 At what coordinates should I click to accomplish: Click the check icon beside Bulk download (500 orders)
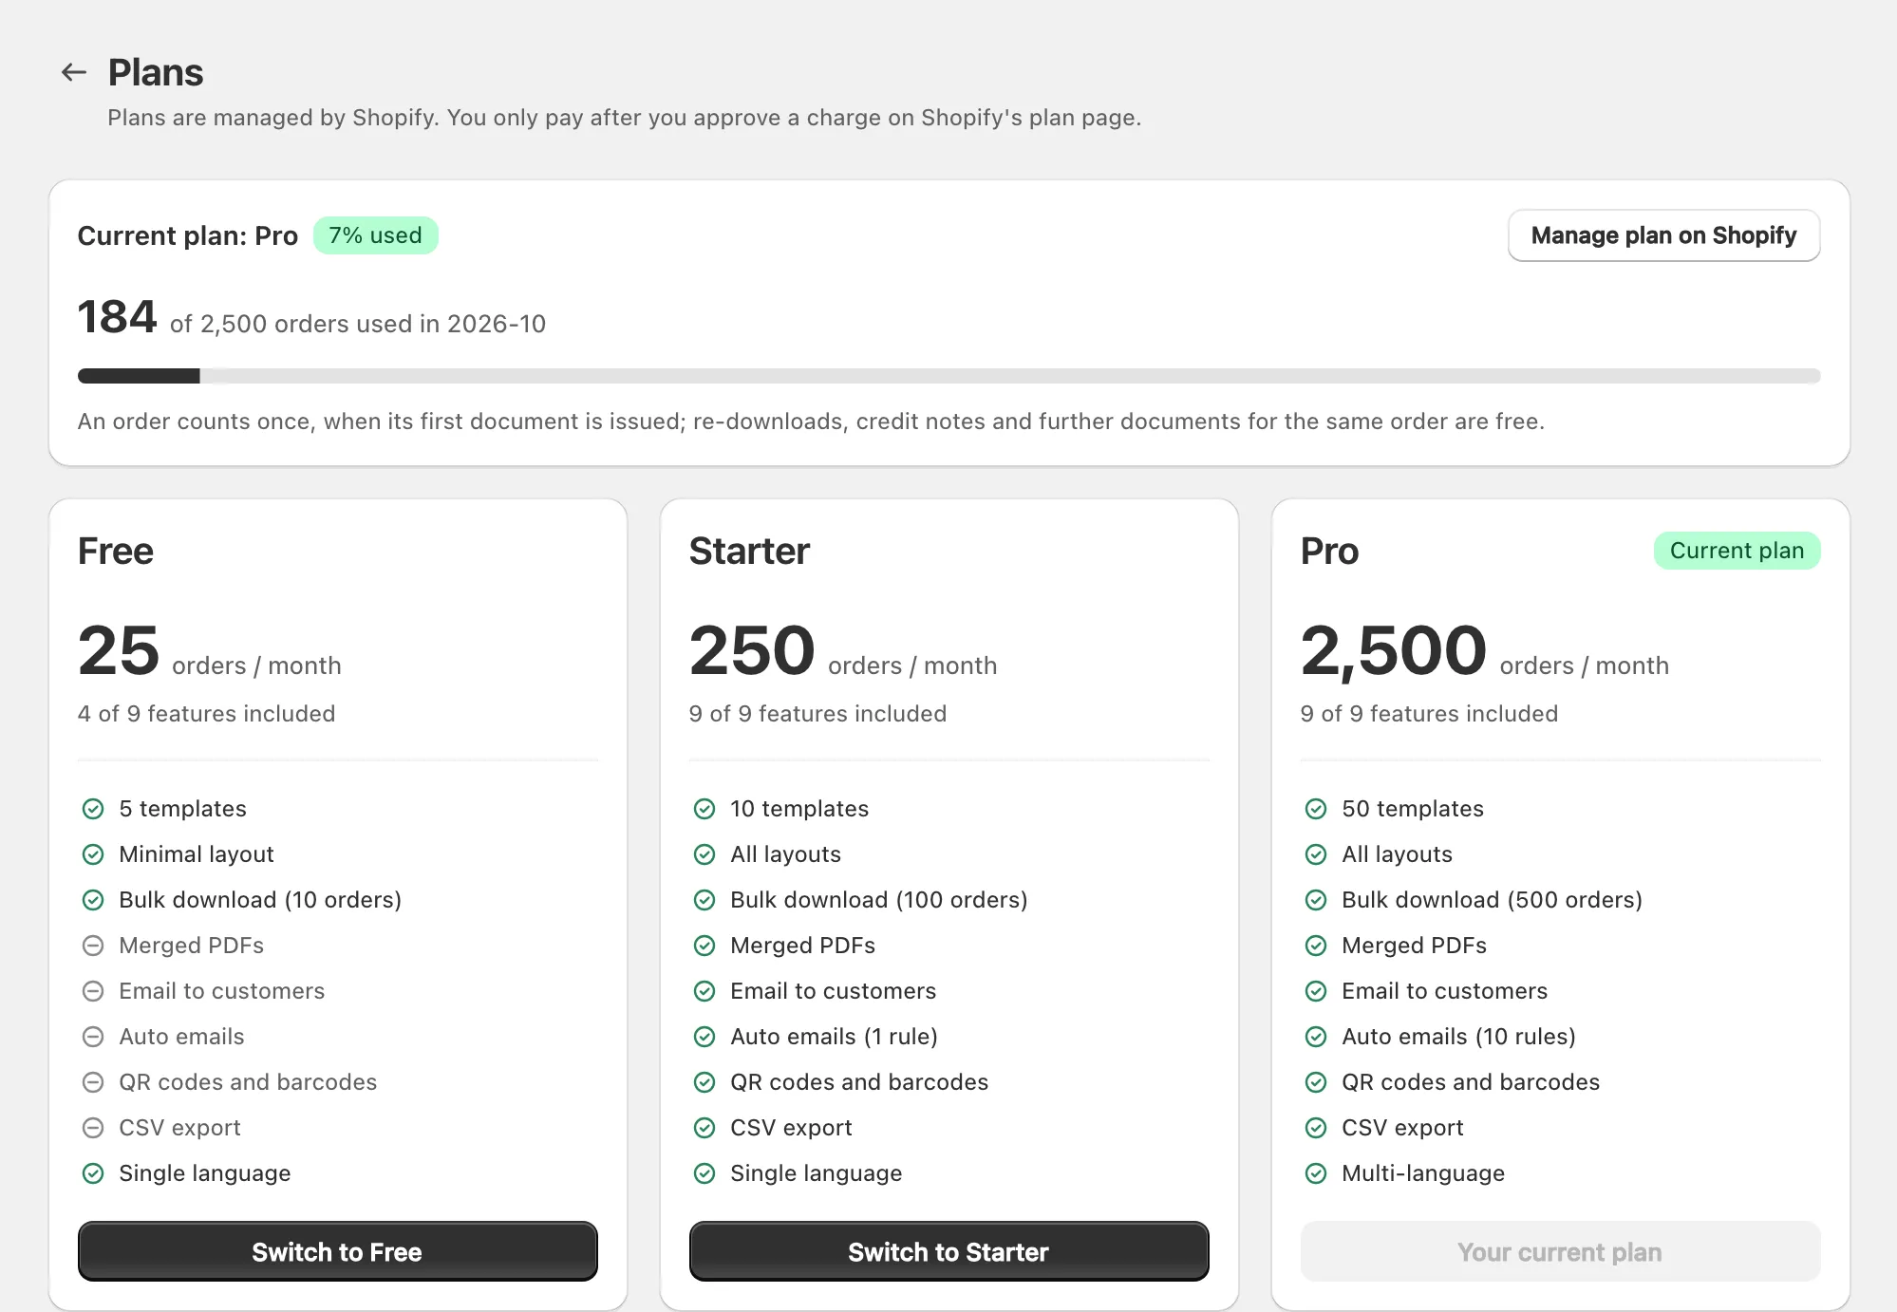[1316, 900]
